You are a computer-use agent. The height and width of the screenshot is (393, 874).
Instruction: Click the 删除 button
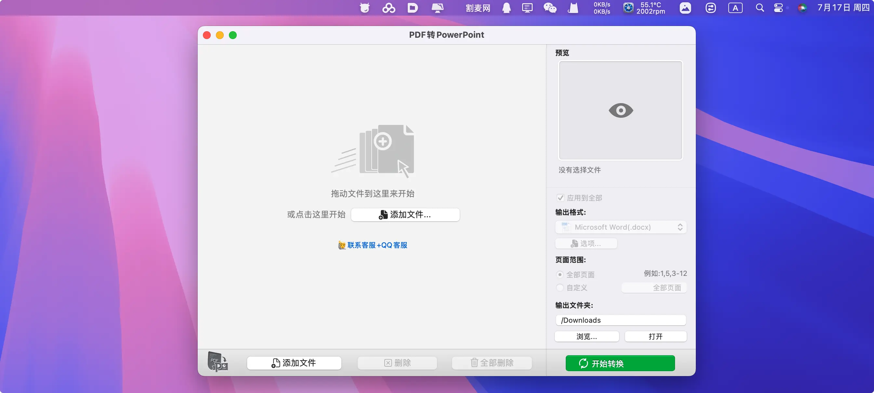pos(397,363)
